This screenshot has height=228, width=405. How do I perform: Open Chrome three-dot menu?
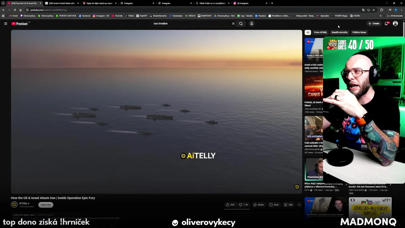401,10
